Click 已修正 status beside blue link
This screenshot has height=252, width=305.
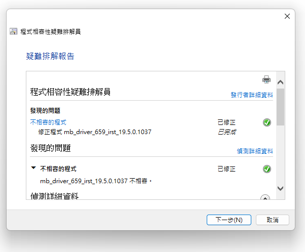(x=226, y=122)
